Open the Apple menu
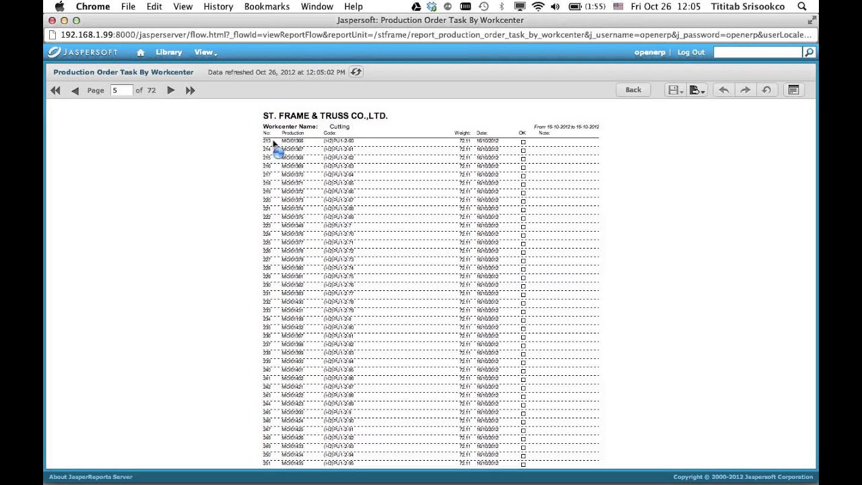The image size is (862, 485). click(59, 7)
